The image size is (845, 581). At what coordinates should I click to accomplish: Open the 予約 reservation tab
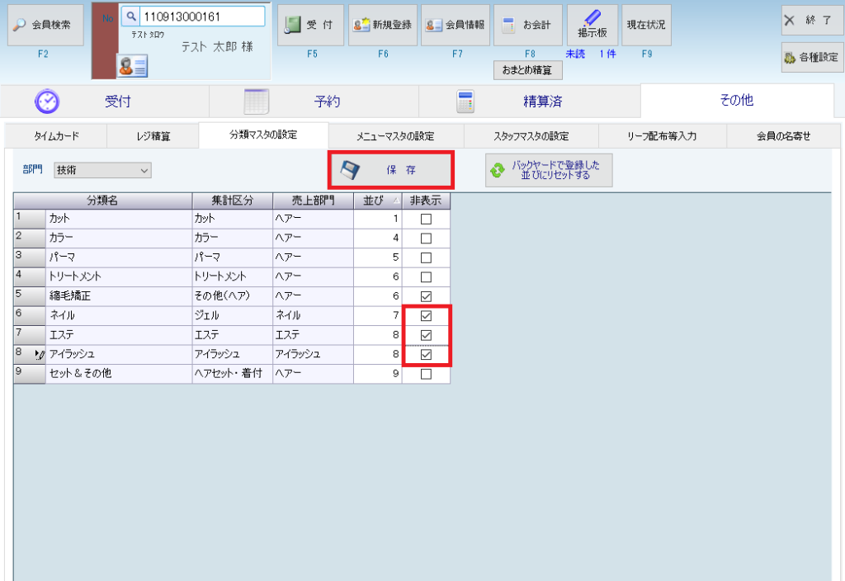[314, 102]
